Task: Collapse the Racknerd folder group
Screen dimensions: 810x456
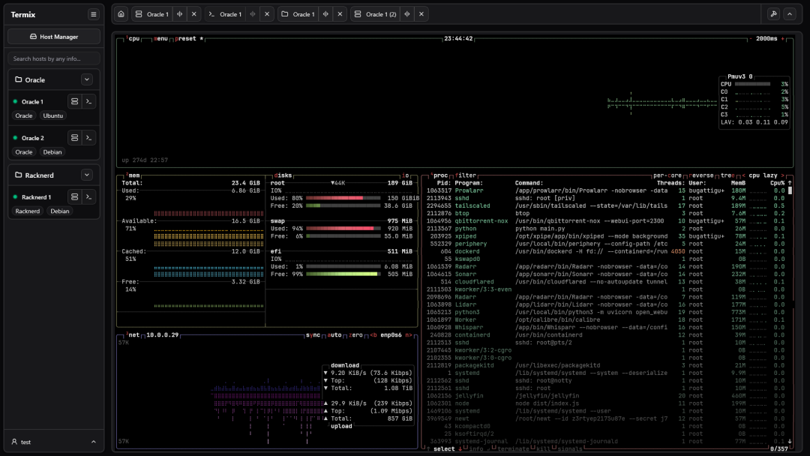Action: (x=87, y=175)
